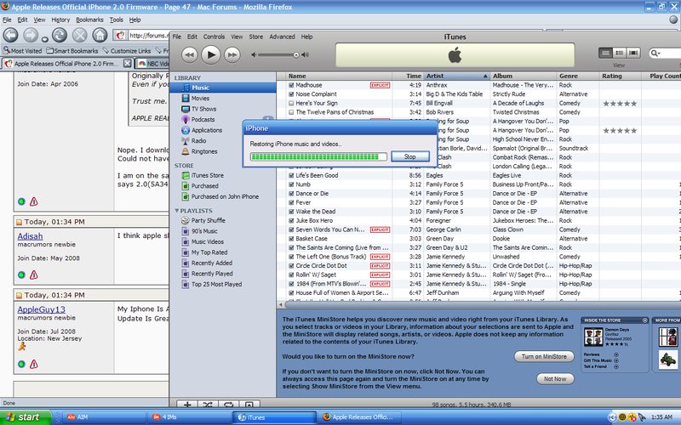Screen dimensions: 681x425
Task: Toggle repeat in the iTunes bottom bar
Action: tap(228, 405)
